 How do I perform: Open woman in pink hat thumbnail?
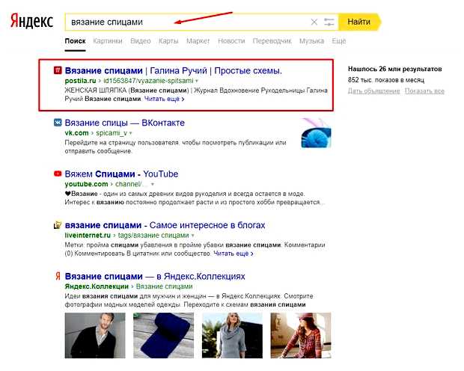click(301, 335)
